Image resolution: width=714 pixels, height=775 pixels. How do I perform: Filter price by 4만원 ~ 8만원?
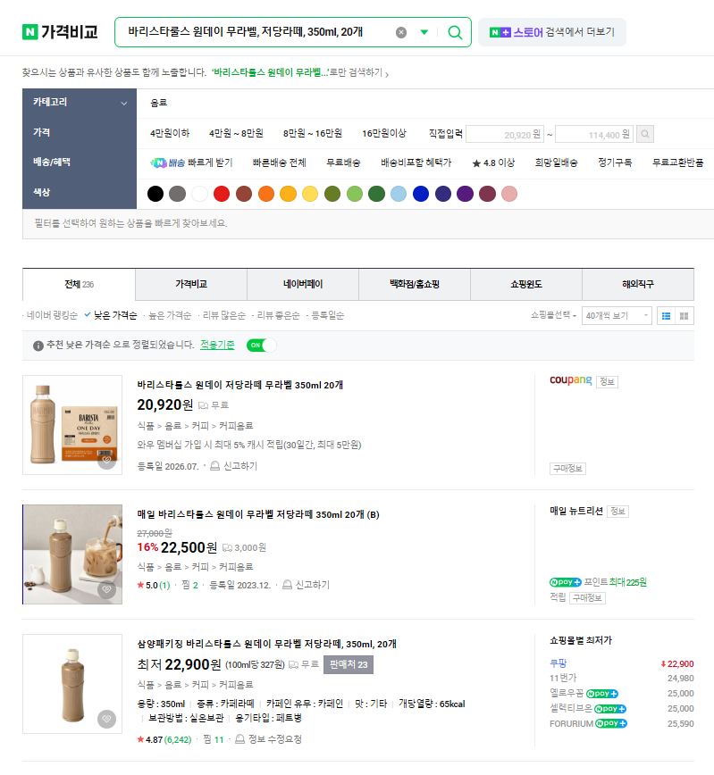pyautogui.click(x=236, y=133)
